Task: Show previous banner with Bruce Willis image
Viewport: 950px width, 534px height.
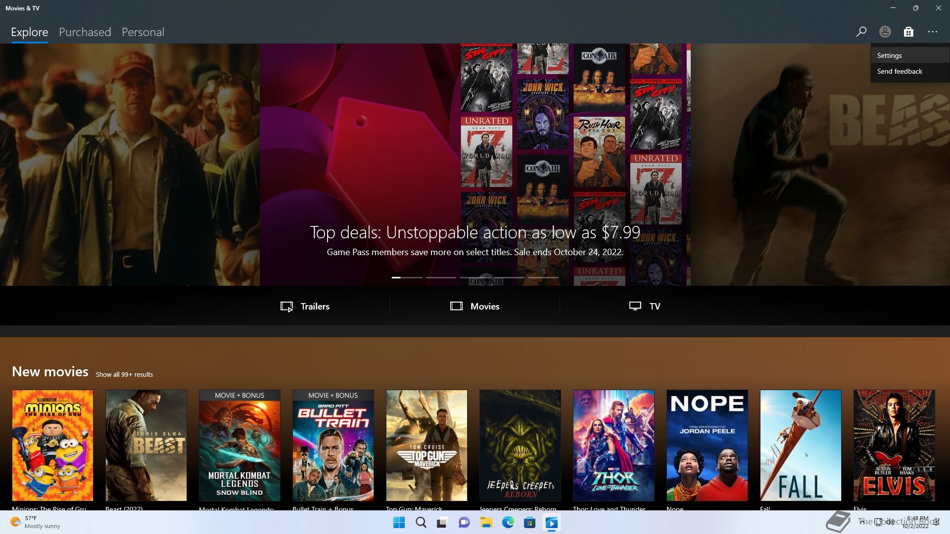Action: 130,165
